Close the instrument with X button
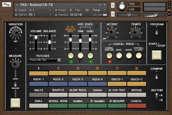 pyautogui.click(x=169, y=3)
